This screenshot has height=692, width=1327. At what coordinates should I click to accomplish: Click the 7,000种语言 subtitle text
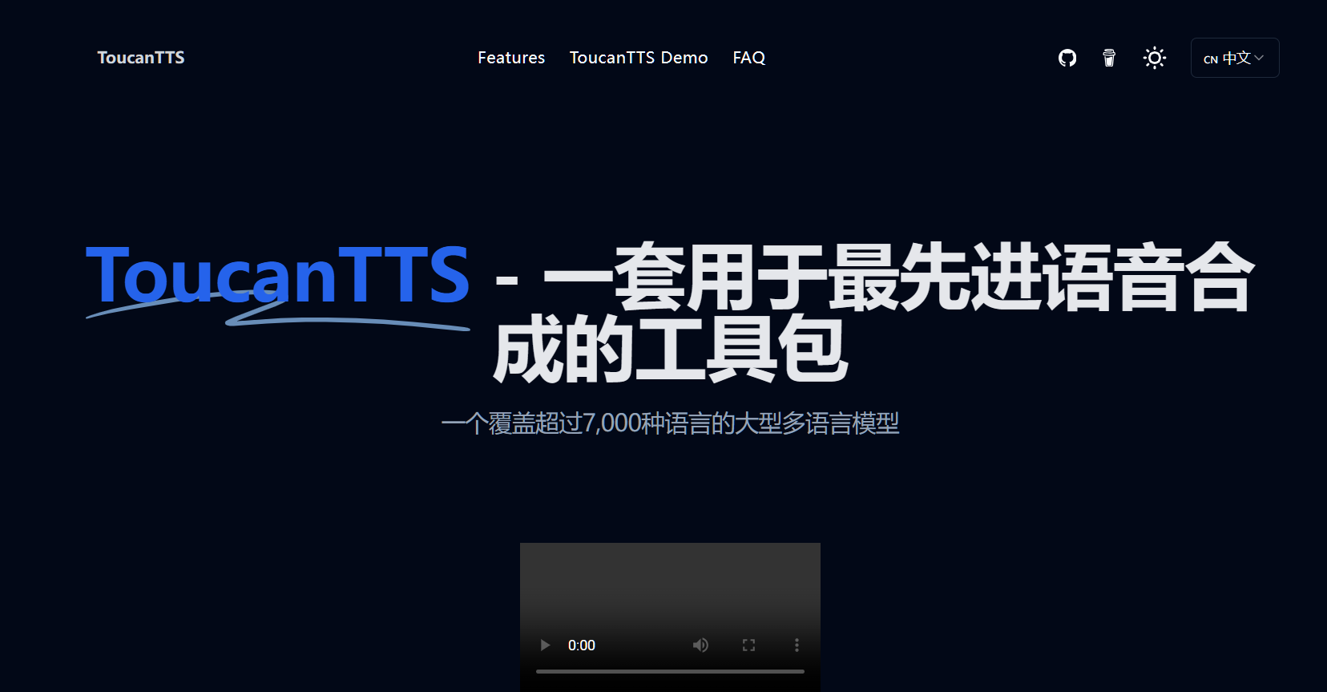coord(669,423)
